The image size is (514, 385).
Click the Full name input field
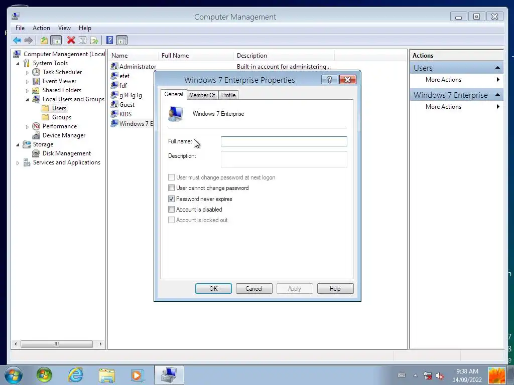(x=284, y=141)
